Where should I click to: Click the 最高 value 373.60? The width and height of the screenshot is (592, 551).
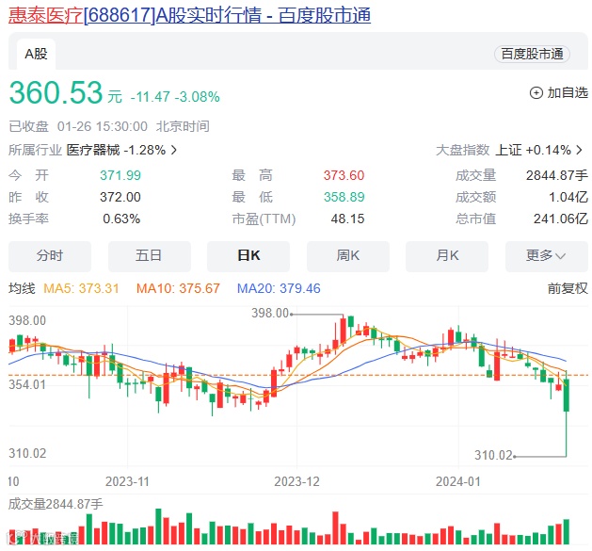tap(344, 176)
